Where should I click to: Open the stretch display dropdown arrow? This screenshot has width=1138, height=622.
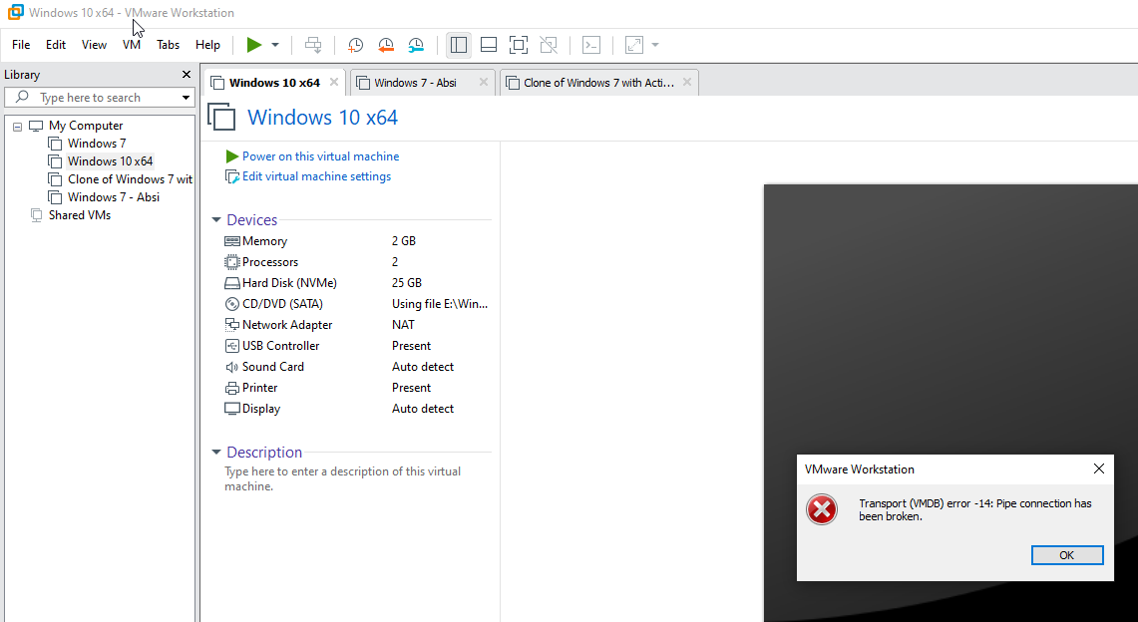(655, 45)
